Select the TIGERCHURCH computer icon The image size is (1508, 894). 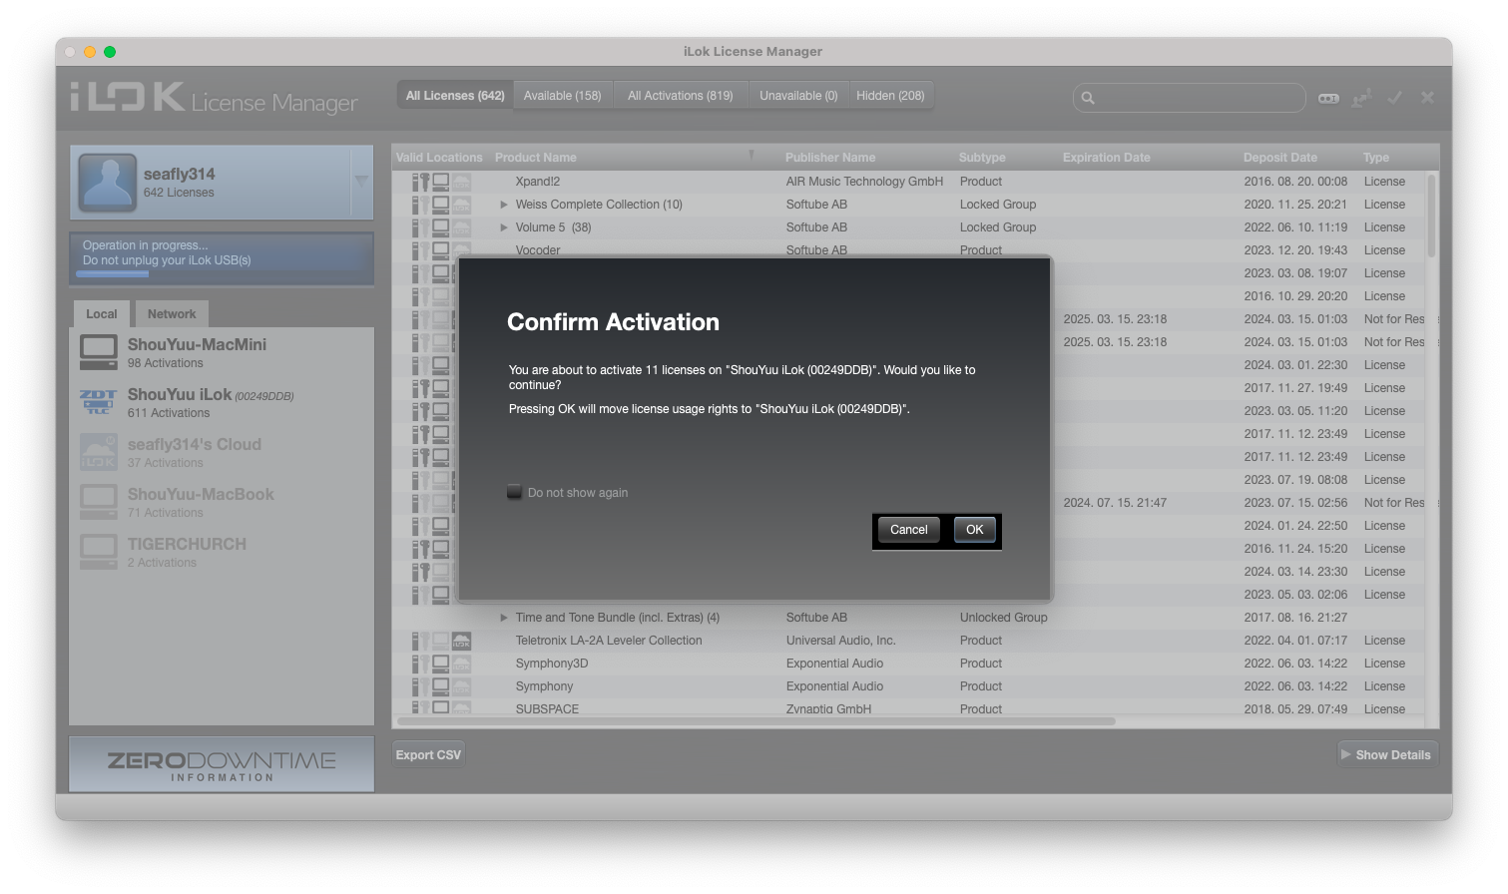pos(99,552)
